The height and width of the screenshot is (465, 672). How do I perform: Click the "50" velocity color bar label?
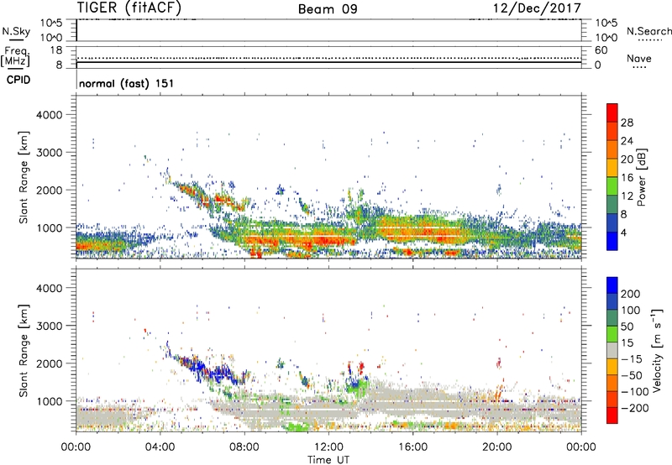click(627, 327)
